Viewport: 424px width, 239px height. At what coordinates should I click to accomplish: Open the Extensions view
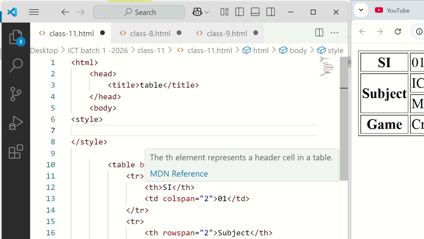[x=16, y=152]
